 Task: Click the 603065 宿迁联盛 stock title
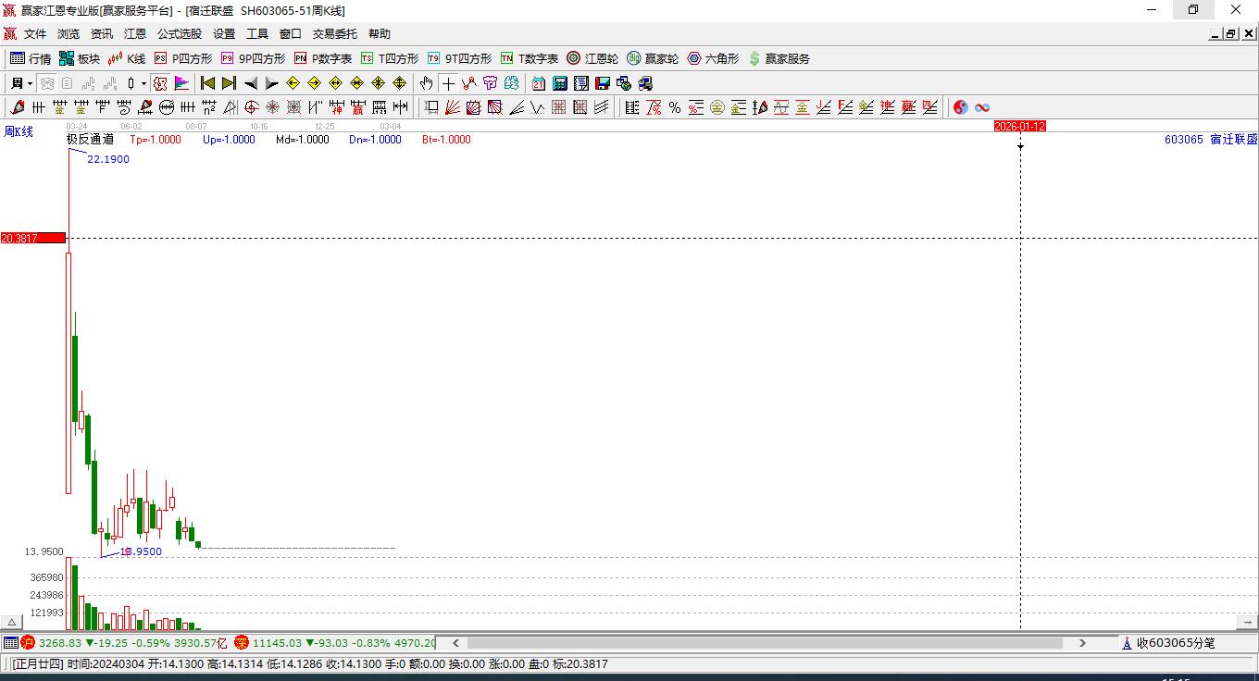[x=1211, y=140]
